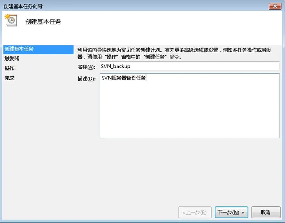The width and height of the screenshot is (285, 223).
Task: Click the white header banner background
Action: (x=164, y=27)
